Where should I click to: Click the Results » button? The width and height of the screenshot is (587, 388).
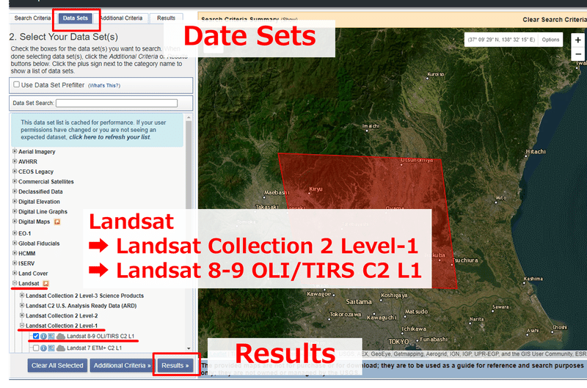pyautogui.click(x=175, y=365)
